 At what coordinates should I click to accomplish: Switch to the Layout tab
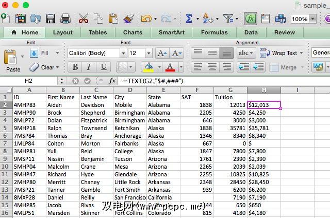pos(63,32)
